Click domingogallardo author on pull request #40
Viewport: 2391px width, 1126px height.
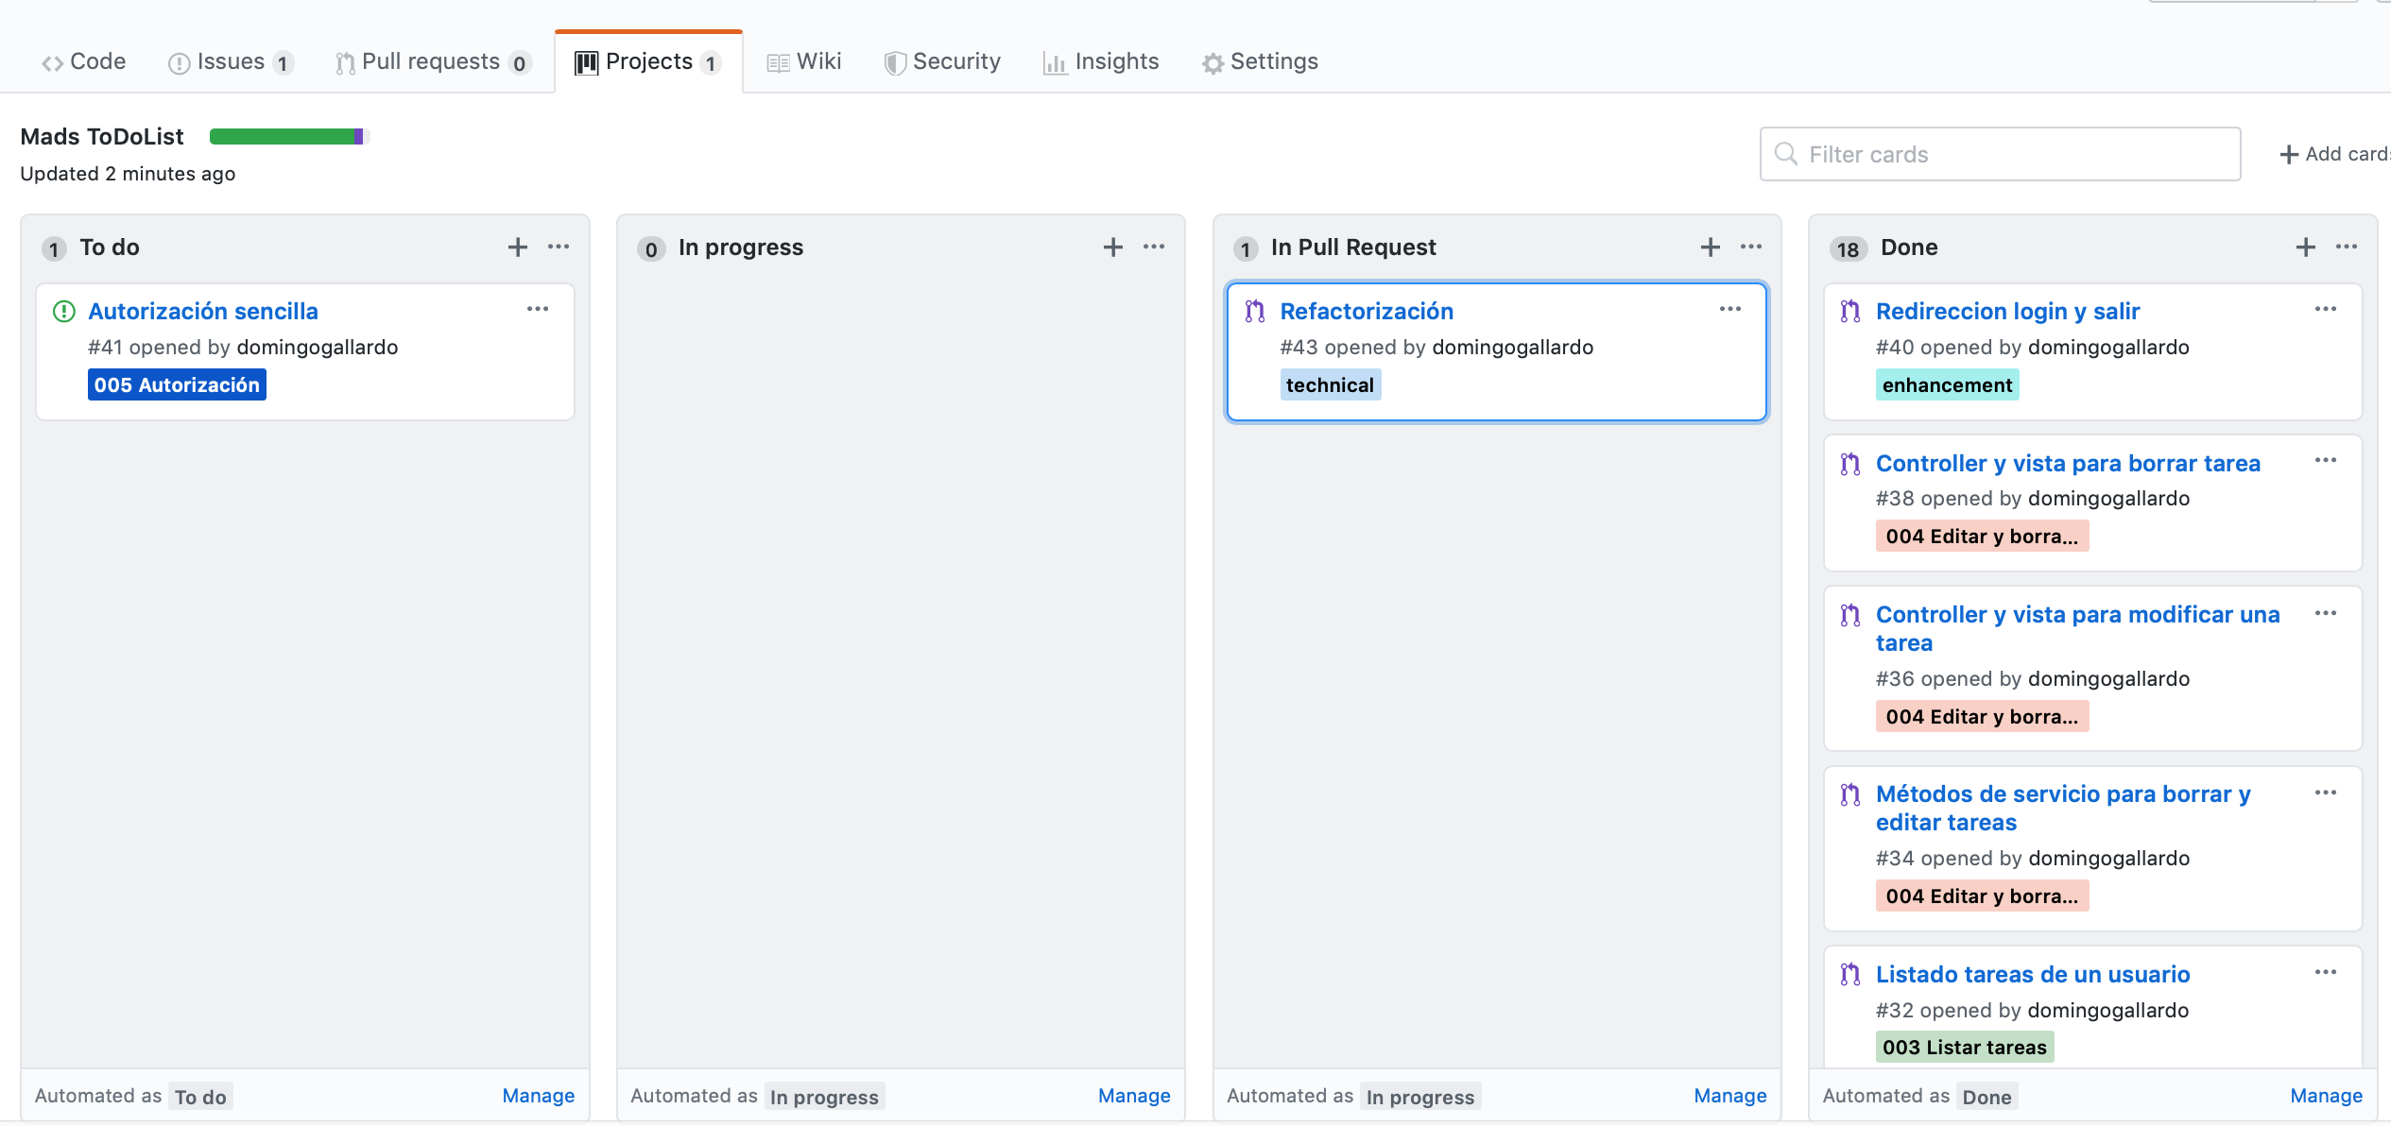point(2108,348)
